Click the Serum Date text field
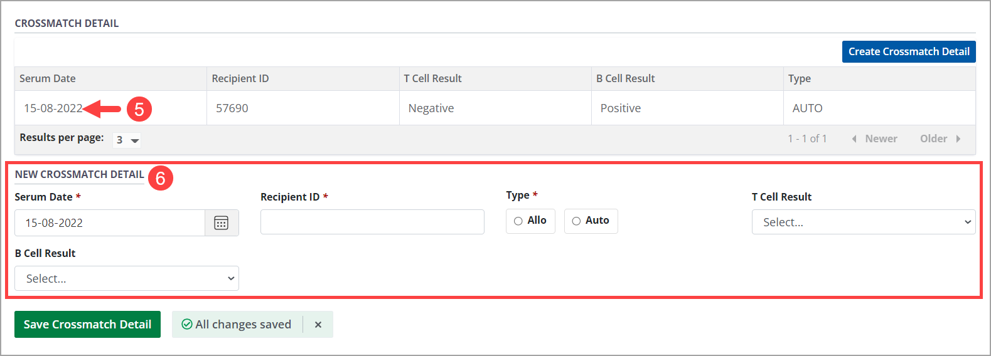 tap(110, 223)
